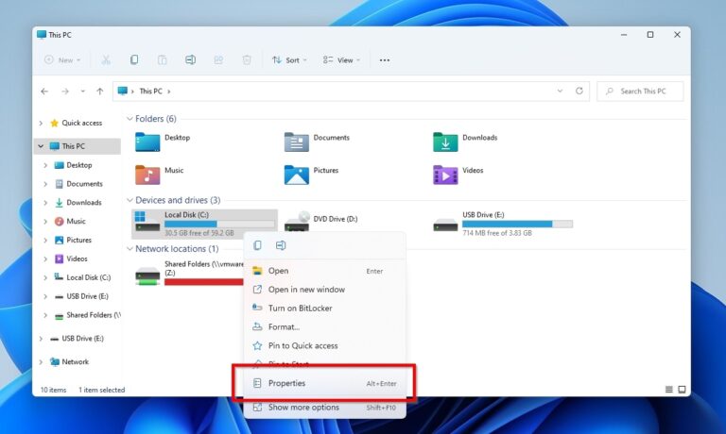726x434 pixels.
Task: Open the Sort dropdown
Action: [289, 60]
